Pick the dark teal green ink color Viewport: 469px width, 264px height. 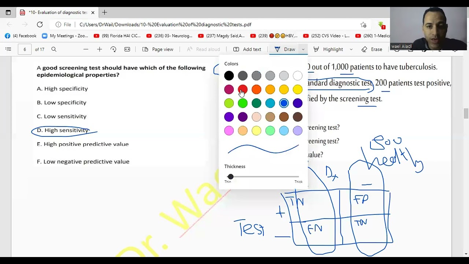point(256,103)
